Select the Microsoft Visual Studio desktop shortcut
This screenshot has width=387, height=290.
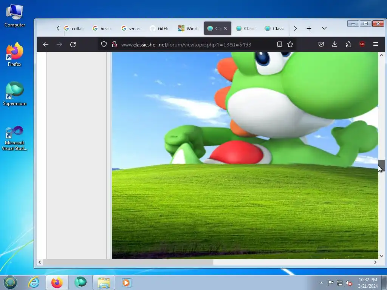[x=15, y=138]
